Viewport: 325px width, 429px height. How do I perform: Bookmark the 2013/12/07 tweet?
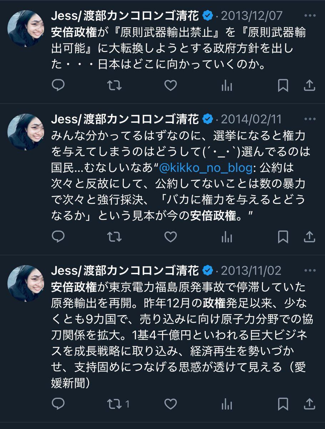[283, 85]
